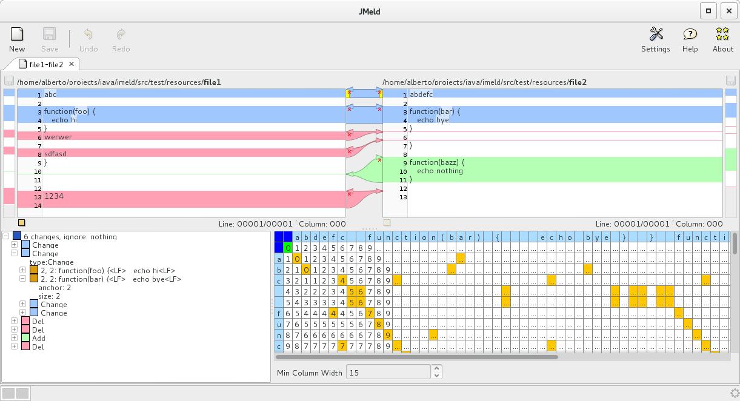Click left-pointing arrow of the abc change
The height and width of the screenshot is (401, 740).
349,90
